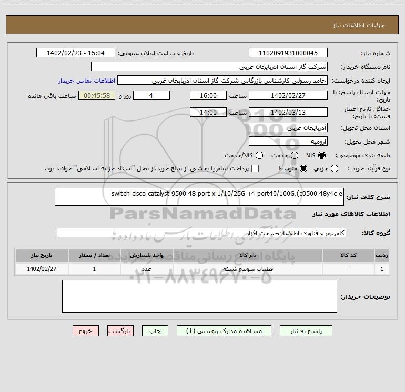Choose the جزیی purchase type
405x392 pixels.
point(334,168)
